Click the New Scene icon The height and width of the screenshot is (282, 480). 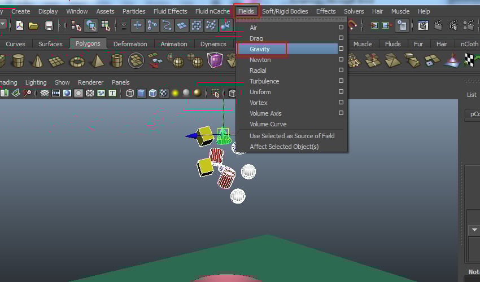click(x=20, y=25)
